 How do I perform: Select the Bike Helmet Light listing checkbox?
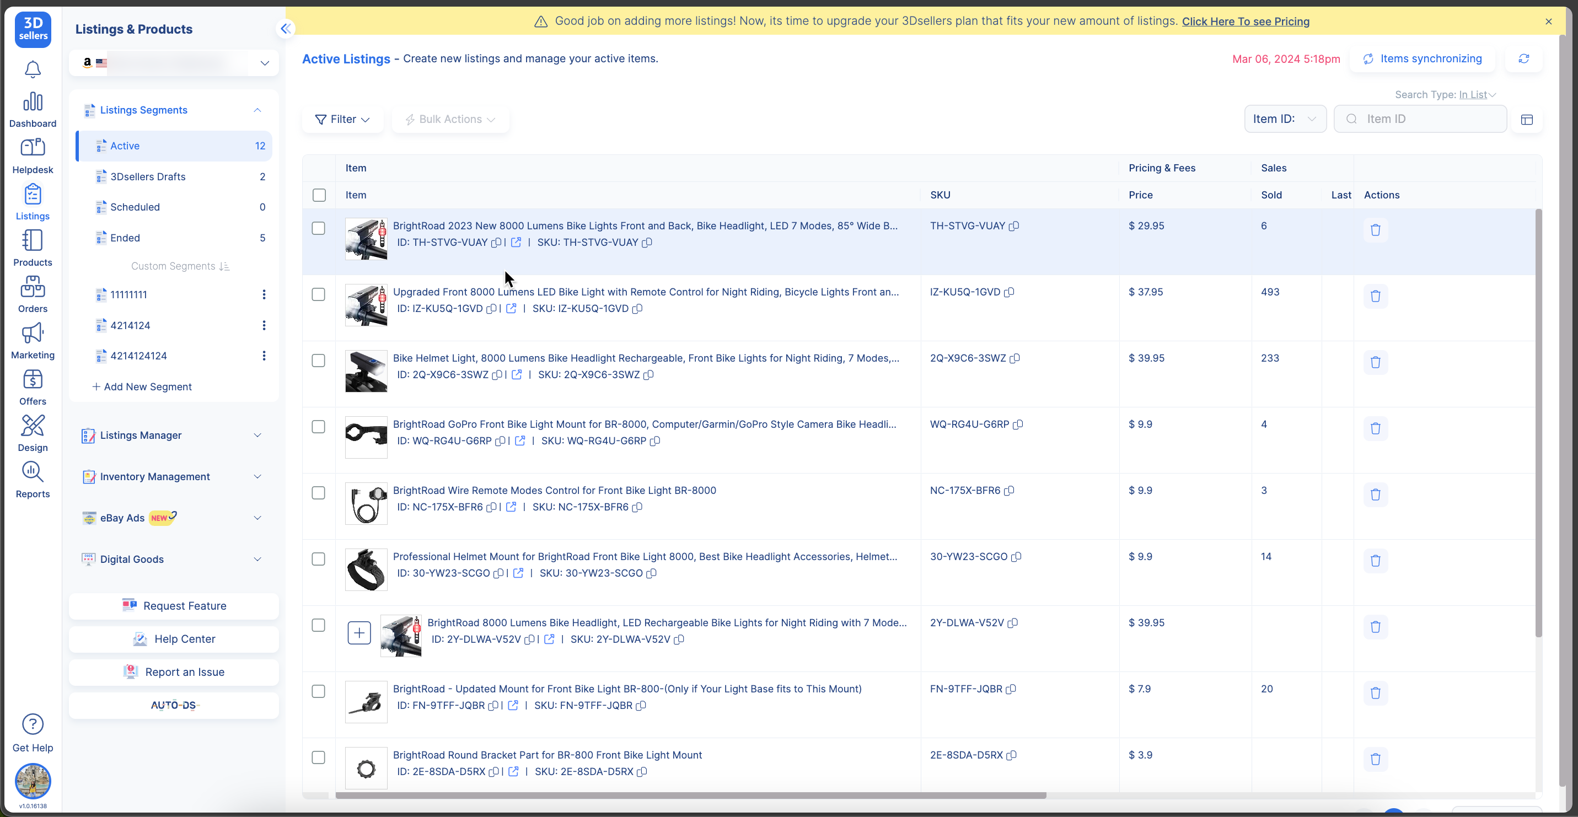[319, 361]
